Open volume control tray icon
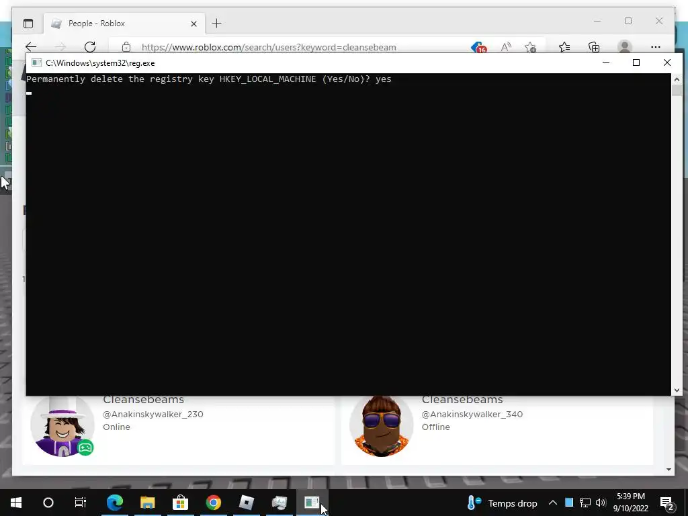This screenshot has width=688, height=516. click(601, 503)
